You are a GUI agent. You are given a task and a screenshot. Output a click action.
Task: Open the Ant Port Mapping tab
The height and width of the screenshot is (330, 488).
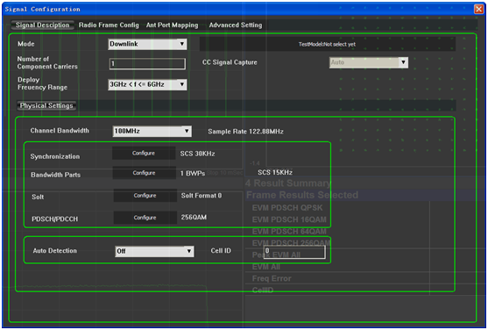point(172,25)
